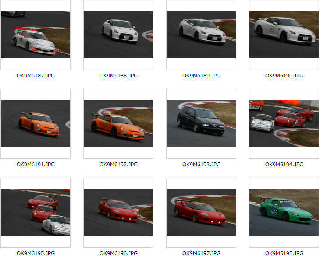Click the file name OK9M6195.JPG

tap(36, 253)
